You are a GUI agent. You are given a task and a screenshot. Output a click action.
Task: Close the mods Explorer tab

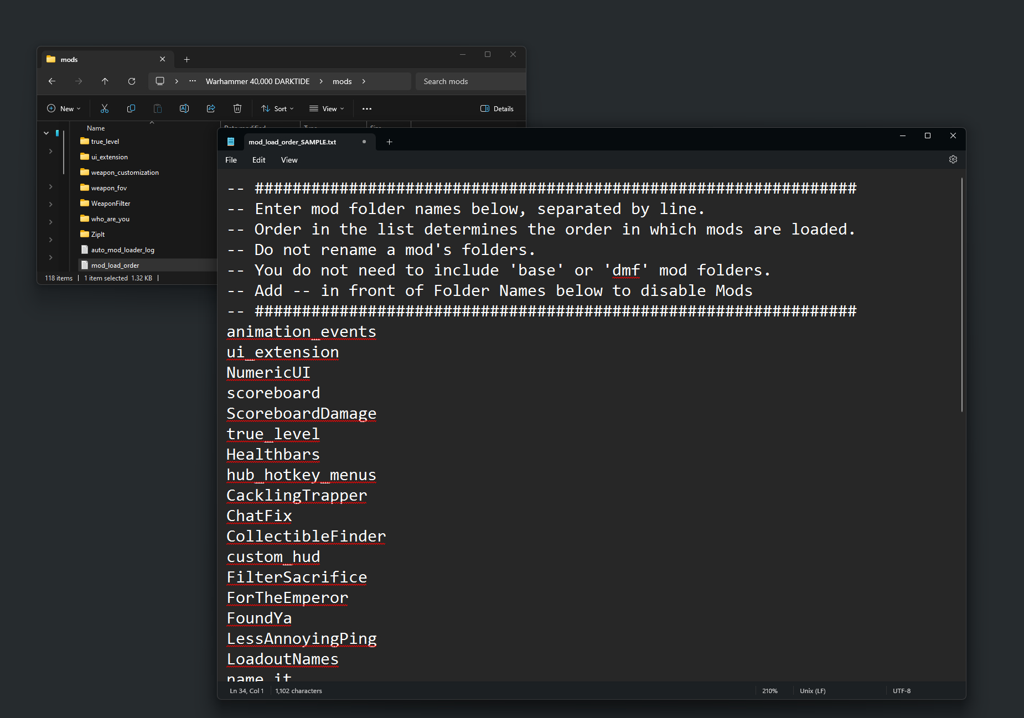click(x=163, y=59)
